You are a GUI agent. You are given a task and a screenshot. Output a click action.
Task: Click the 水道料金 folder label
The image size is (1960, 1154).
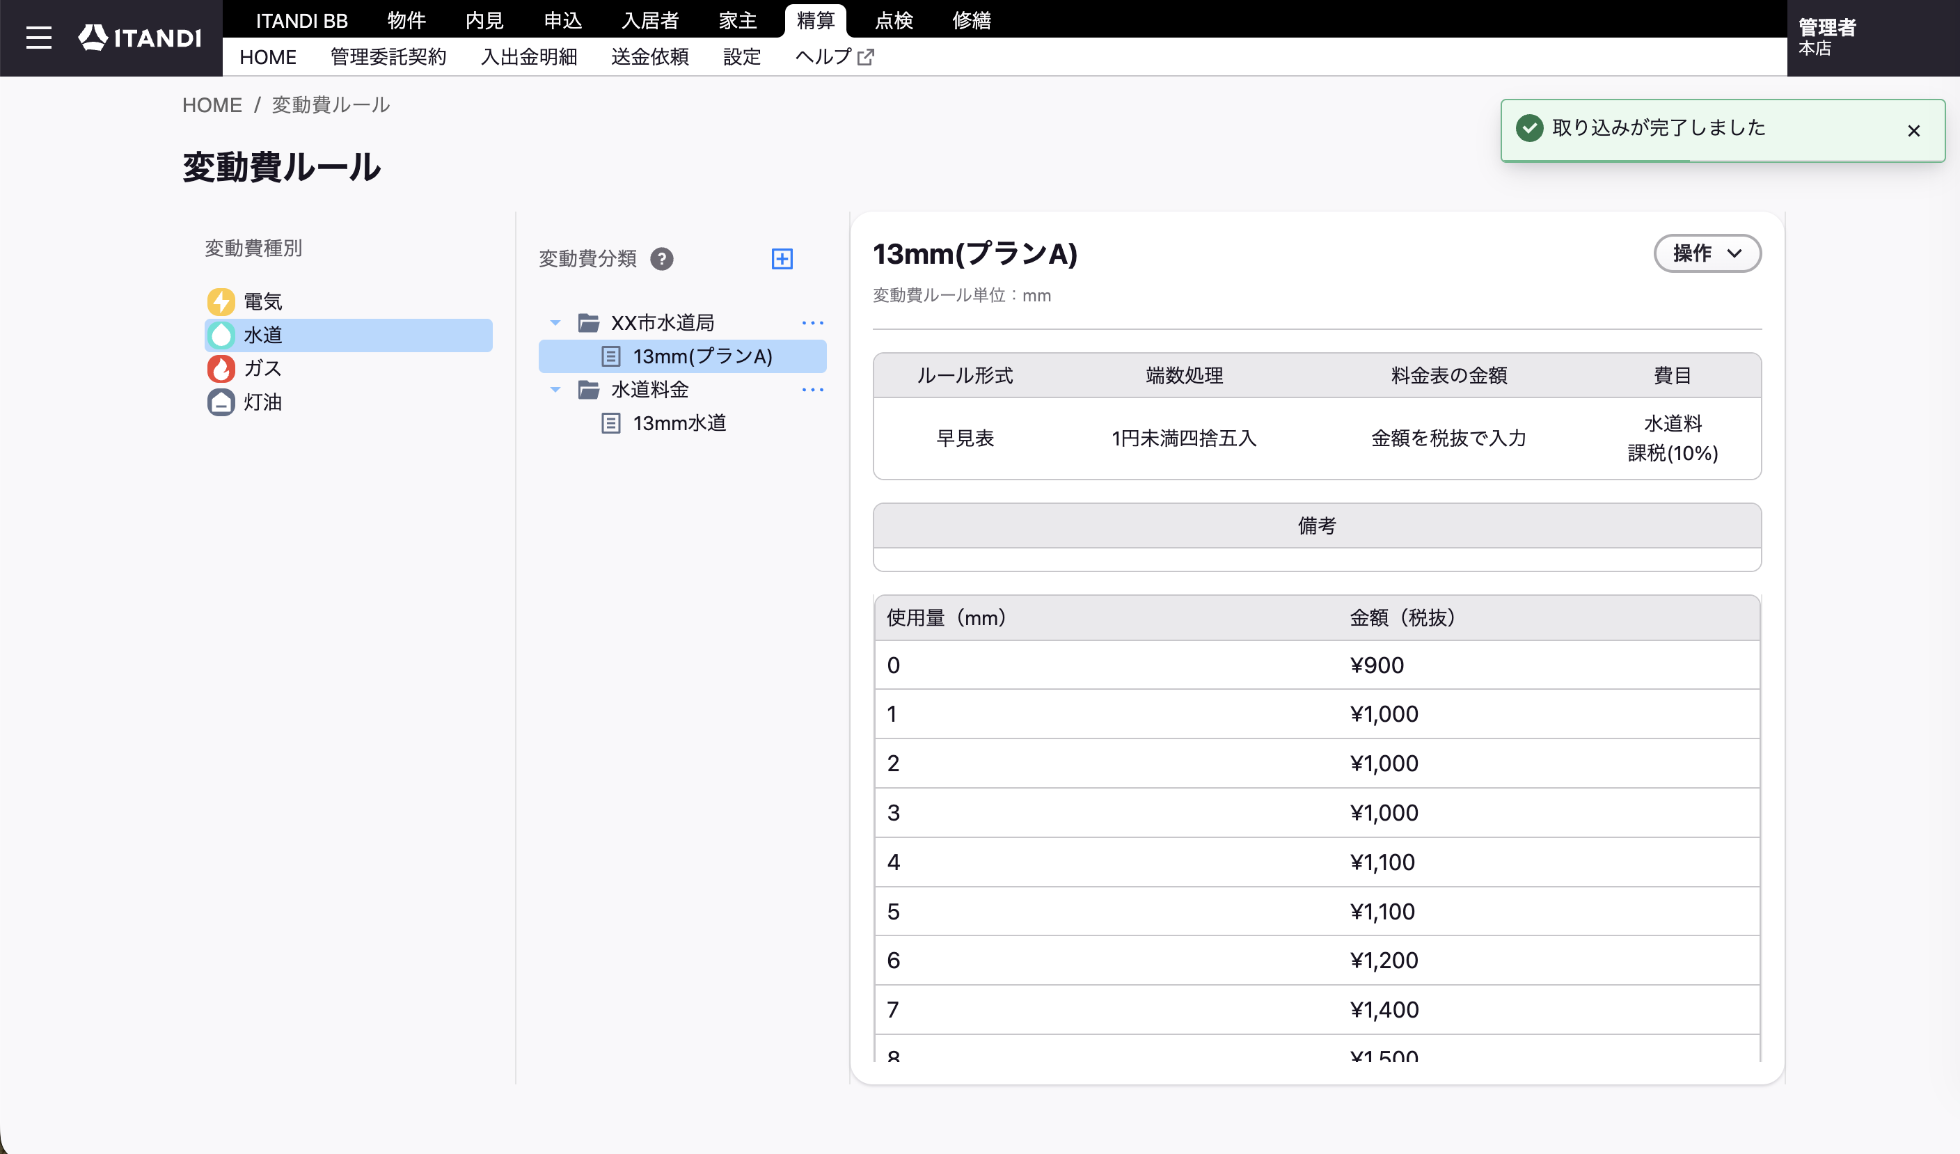(650, 390)
